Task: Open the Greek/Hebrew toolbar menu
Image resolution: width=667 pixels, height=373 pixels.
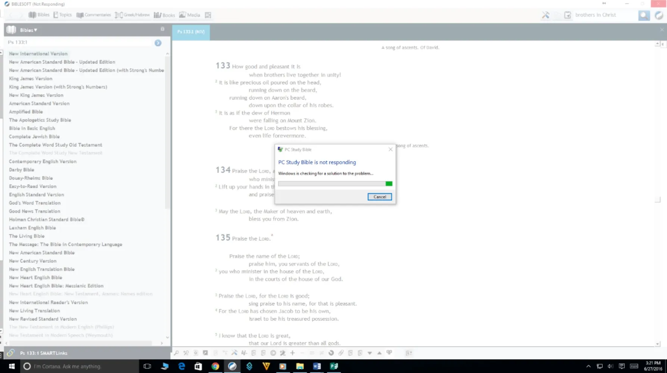Action: point(132,15)
